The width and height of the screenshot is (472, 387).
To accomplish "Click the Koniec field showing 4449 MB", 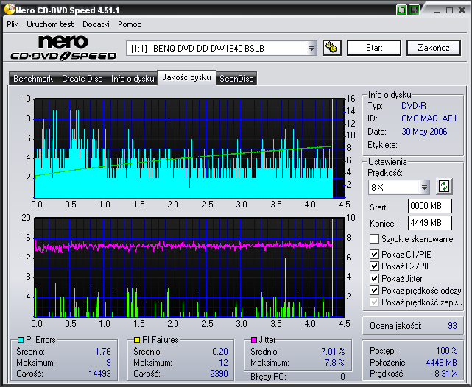I will pos(429,223).
